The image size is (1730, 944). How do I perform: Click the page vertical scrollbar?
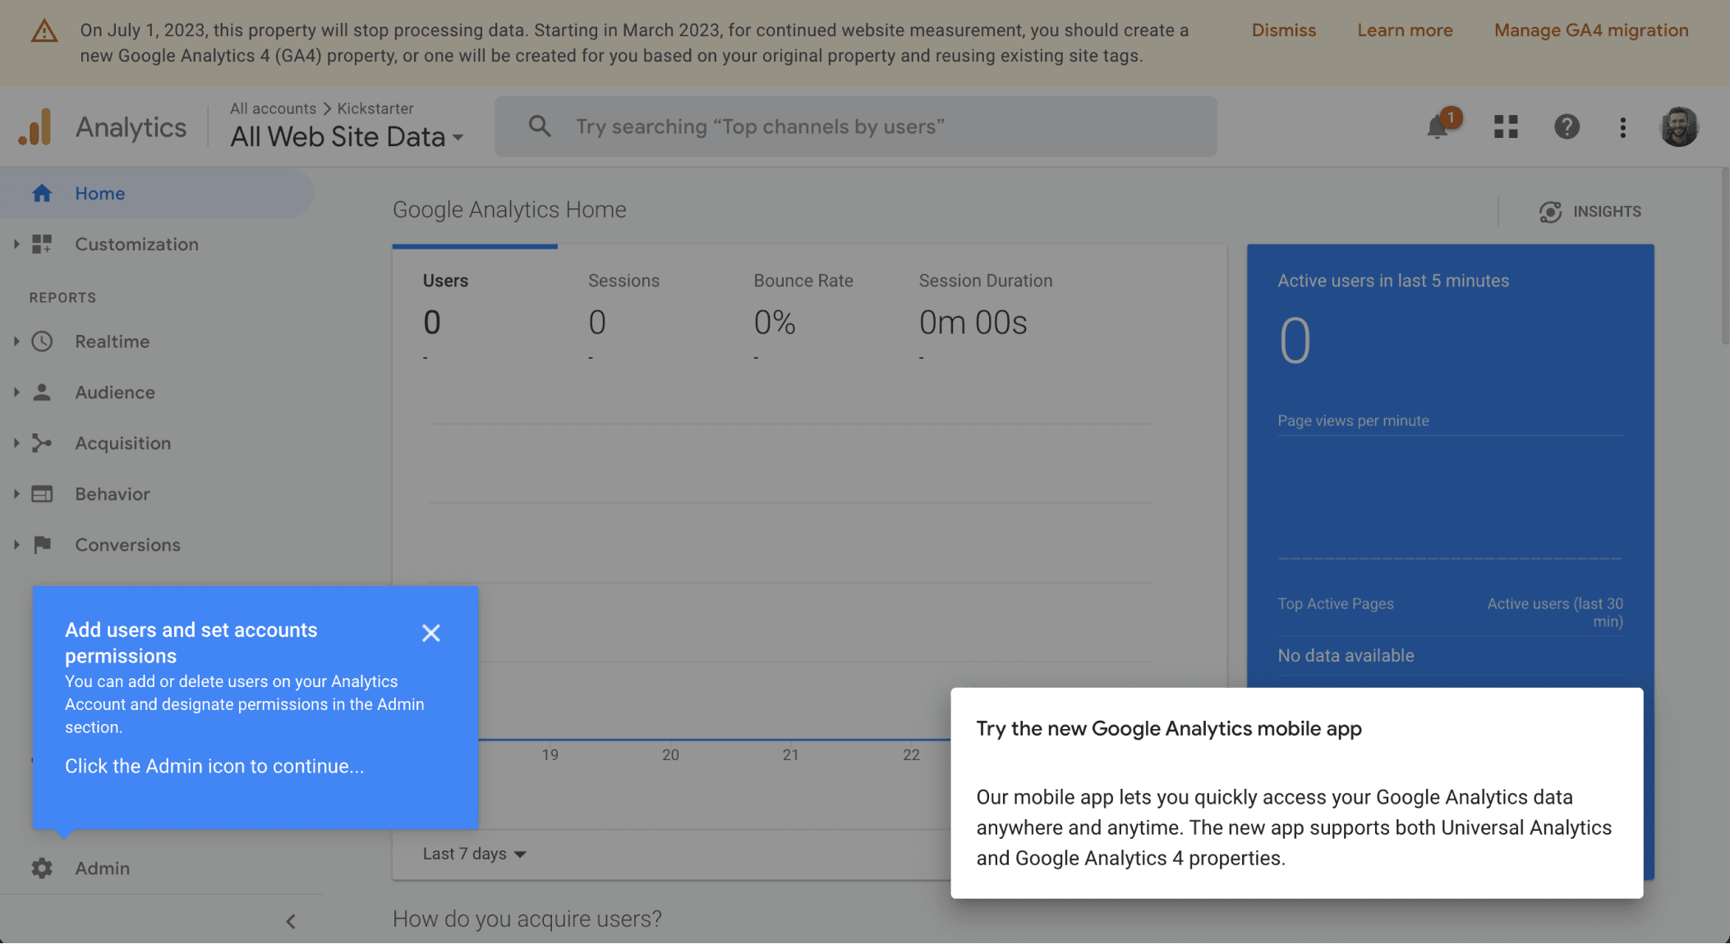tap(1725, 256)
